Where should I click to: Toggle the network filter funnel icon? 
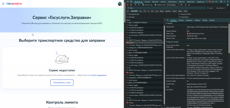click(136, 5)
